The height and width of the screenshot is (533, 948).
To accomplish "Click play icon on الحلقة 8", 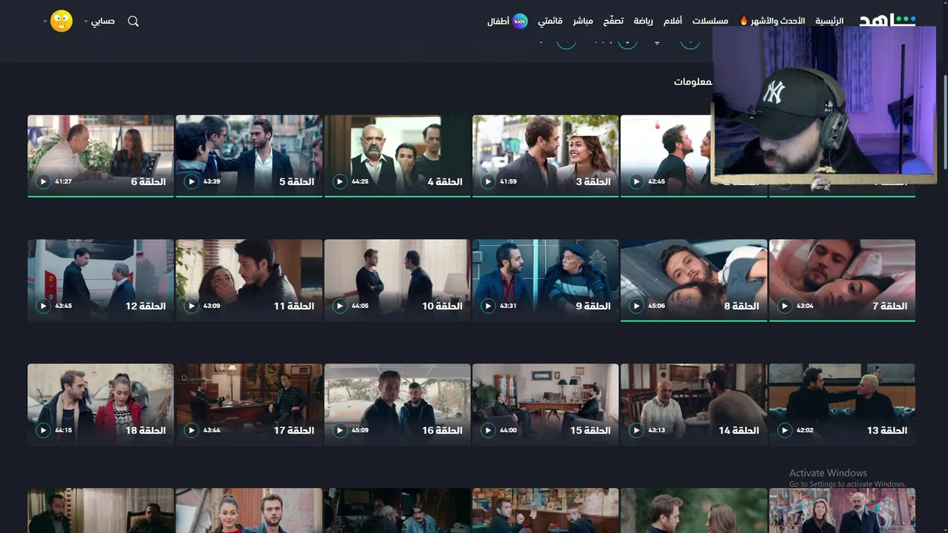I will (x=636, y=306).
